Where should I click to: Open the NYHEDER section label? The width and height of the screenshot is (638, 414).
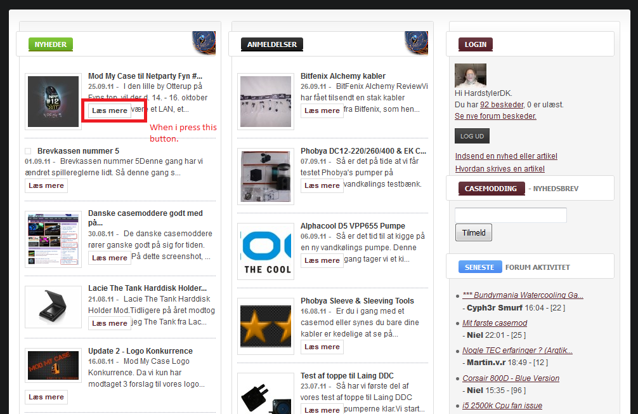click(x=51, y=44)
